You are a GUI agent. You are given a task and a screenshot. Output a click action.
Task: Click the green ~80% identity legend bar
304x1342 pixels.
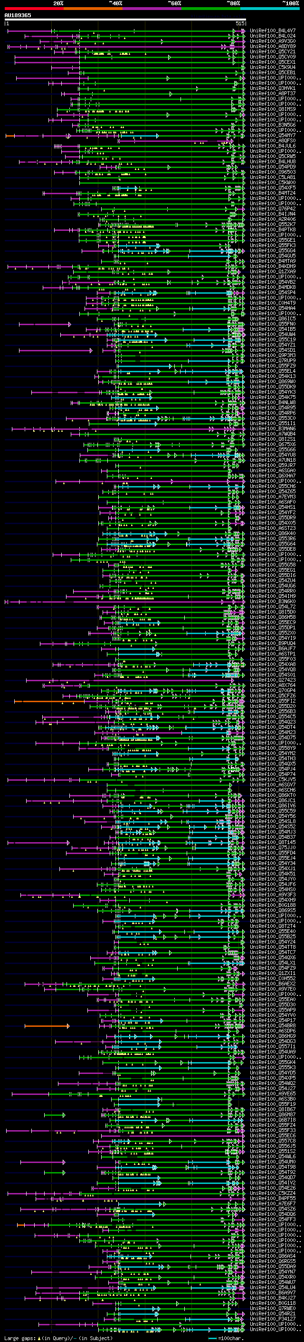[x=211, y=9]
